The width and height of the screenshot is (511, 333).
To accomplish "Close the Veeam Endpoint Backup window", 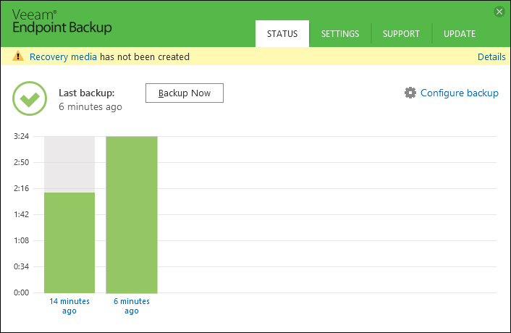I will click(499, 12).
